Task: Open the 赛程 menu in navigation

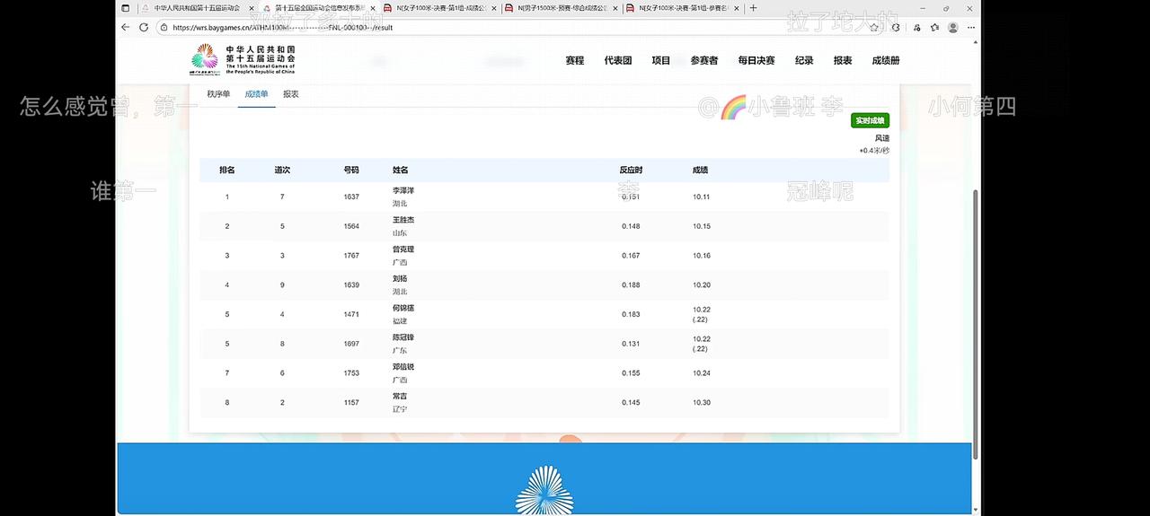Action: click(575, 61)
